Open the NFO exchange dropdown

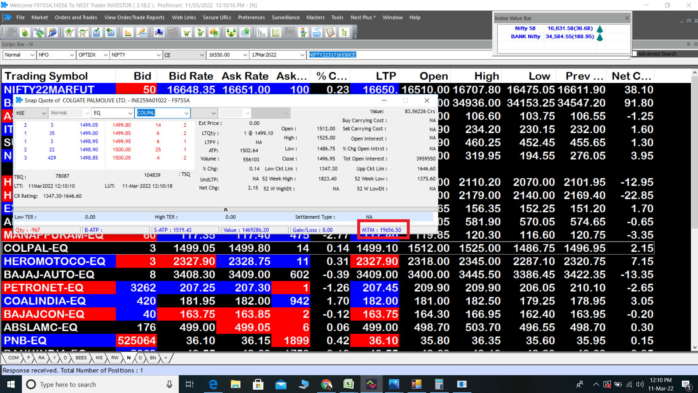[56, 55]
